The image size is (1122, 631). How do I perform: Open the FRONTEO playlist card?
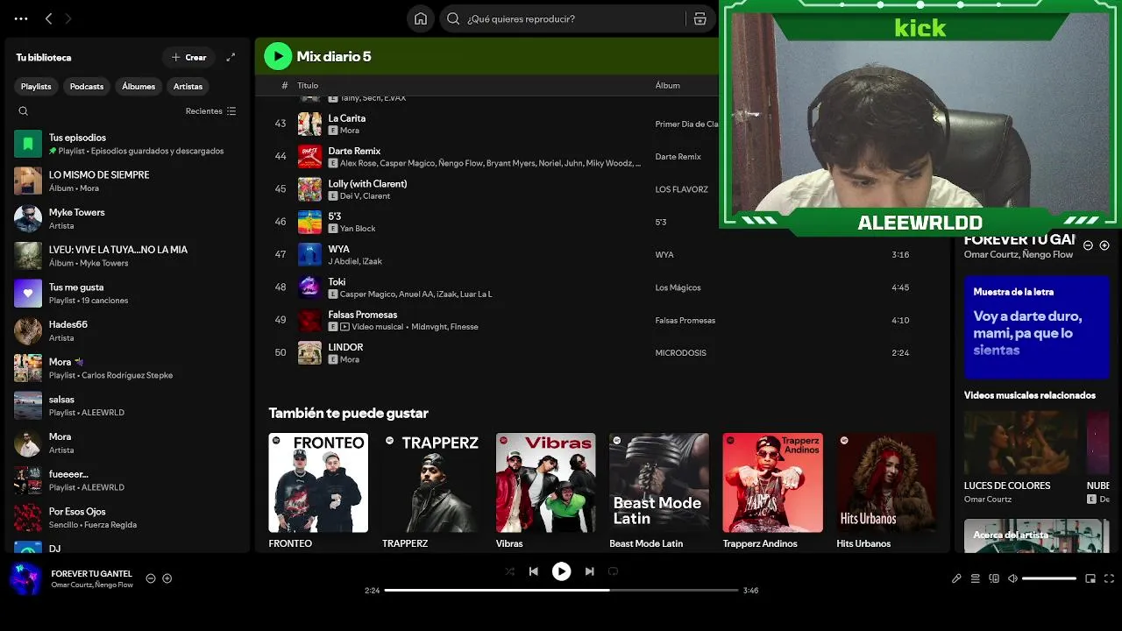[318, 491]
